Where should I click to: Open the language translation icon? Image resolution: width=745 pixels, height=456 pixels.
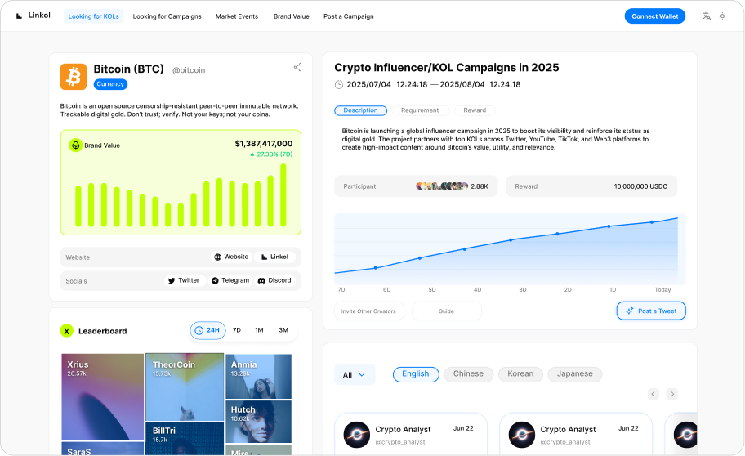pos(707,16)
